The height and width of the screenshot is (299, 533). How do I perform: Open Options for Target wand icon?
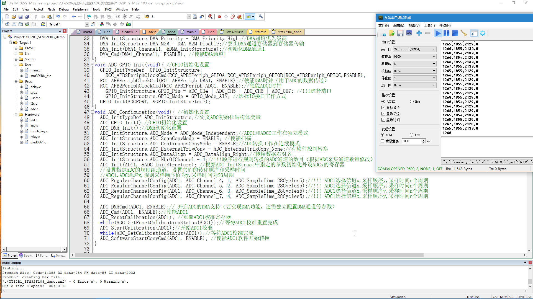(93, 24)
